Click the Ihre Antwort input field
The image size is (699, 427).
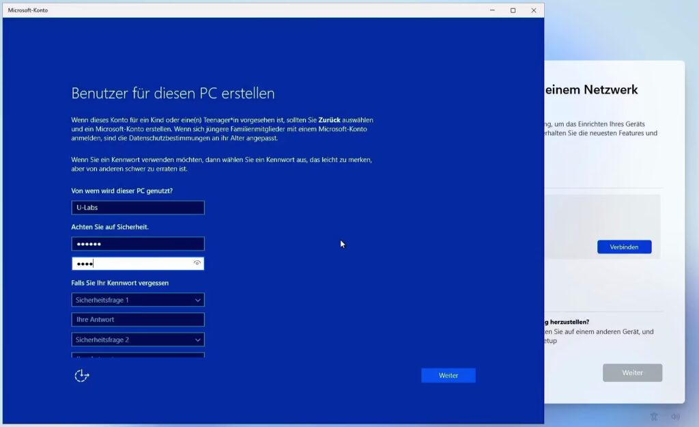point(138,320)
